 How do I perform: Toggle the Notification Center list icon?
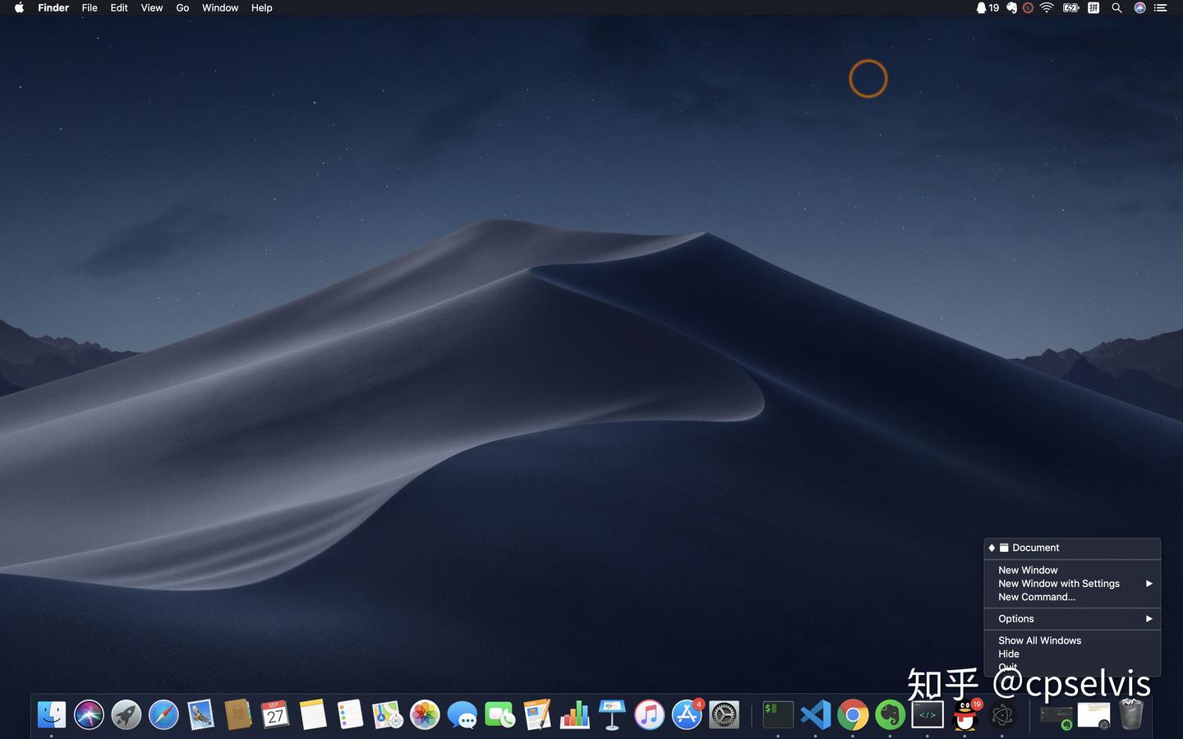click(x=1160, y=8)
